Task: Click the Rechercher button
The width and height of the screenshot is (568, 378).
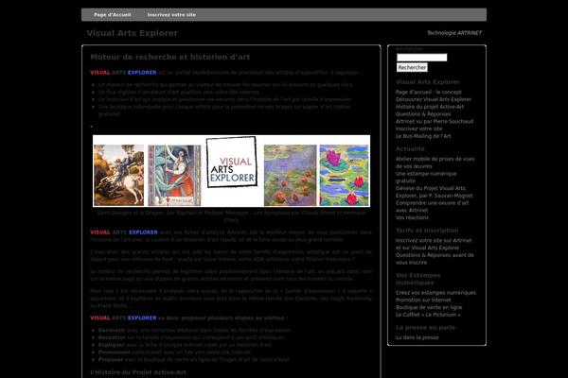Action: coord(412,67)
